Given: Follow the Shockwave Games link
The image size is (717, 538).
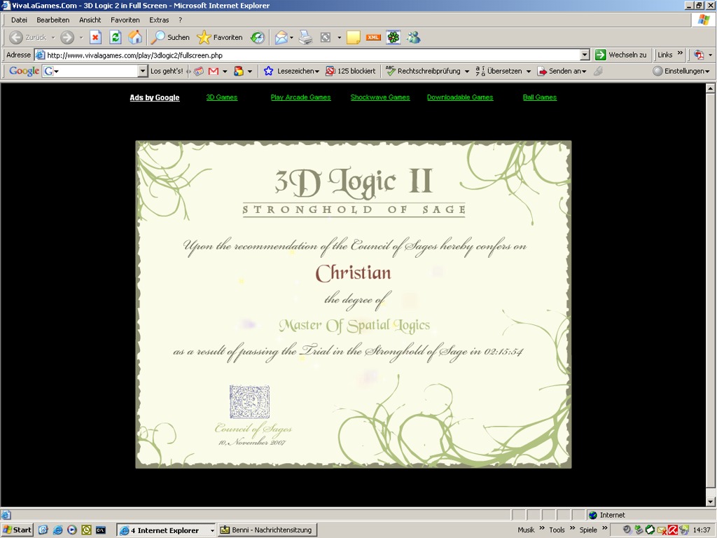Looking at the screenshot, I should [x=380, y=97].
